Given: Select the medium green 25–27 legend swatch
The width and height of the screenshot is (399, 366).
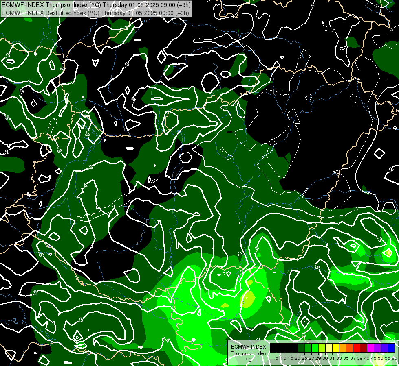Looking at the screenshot, I should [x=308, y=348].
